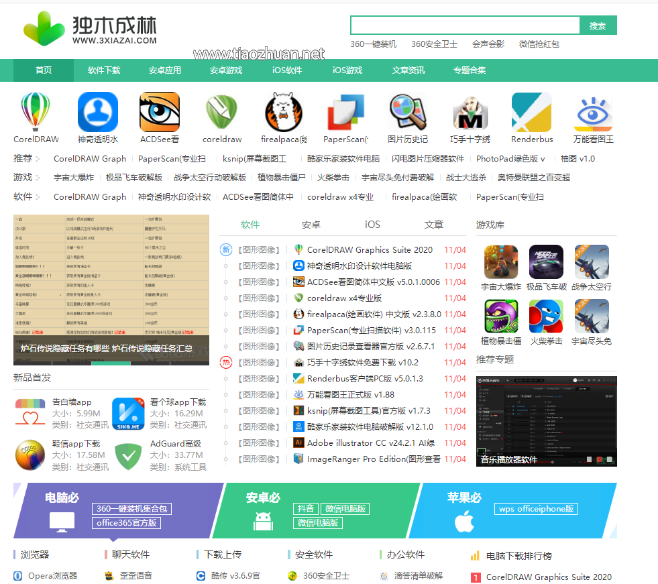This screenshot has height=584, width=658.
Task: Click the office365官方版 tag
Action: pos(126,523)
